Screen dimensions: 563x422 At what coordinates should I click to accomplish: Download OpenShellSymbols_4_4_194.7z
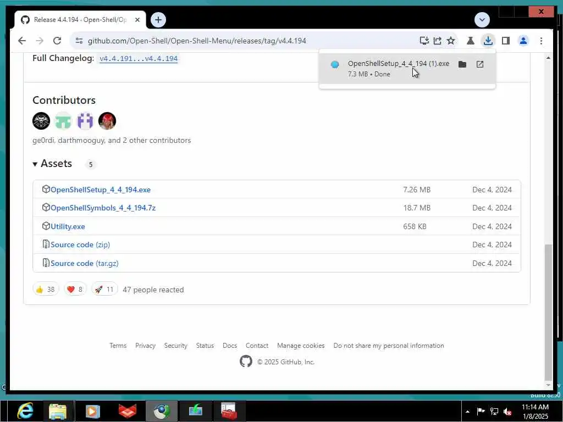(x=103, y=208)
